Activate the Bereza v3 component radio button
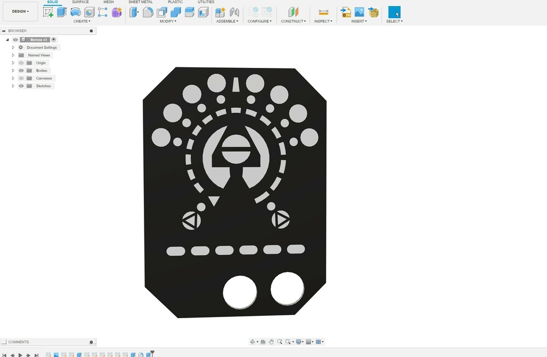 pyautogui.click(x=54, y=40)
